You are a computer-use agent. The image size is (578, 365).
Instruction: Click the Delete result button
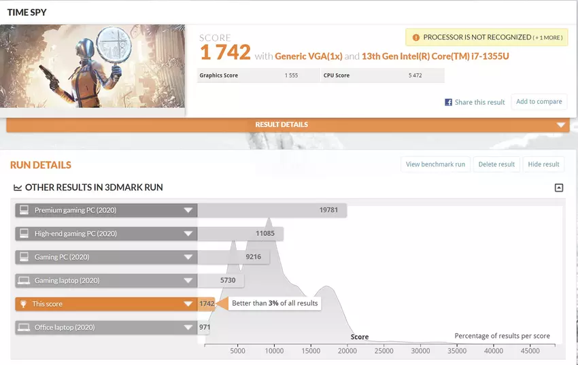pyautogui.click(x=496, y=164)
